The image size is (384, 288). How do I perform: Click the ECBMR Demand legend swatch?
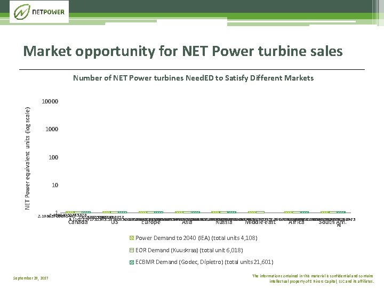click(x=132, y=262)
